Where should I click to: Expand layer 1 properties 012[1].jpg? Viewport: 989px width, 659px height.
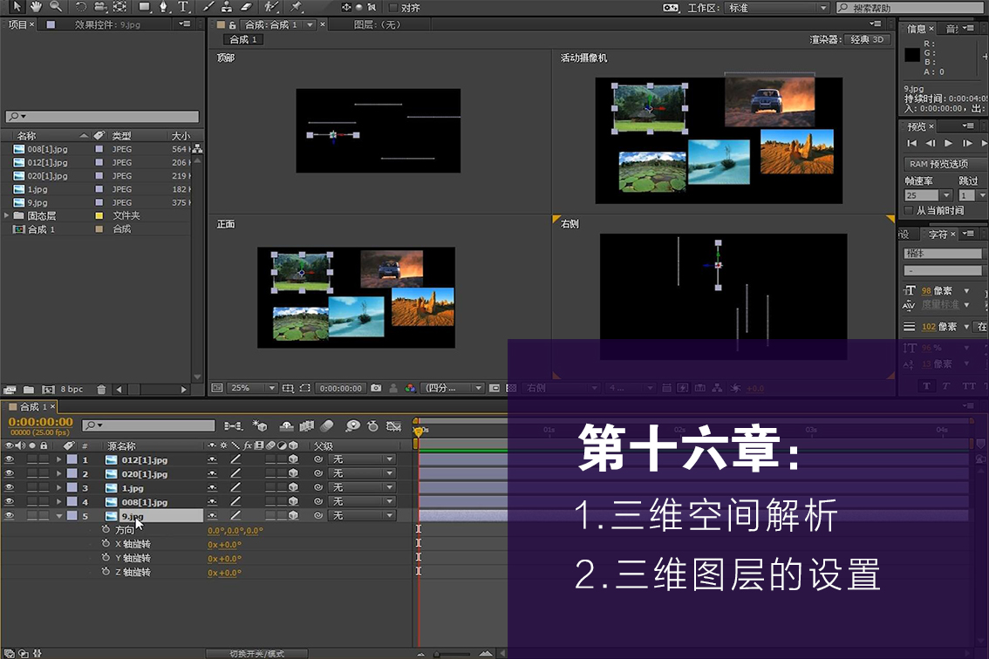(x=58, y=459)
